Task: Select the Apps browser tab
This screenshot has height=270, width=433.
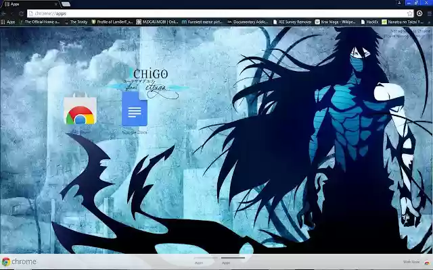Action: [30, 4]
